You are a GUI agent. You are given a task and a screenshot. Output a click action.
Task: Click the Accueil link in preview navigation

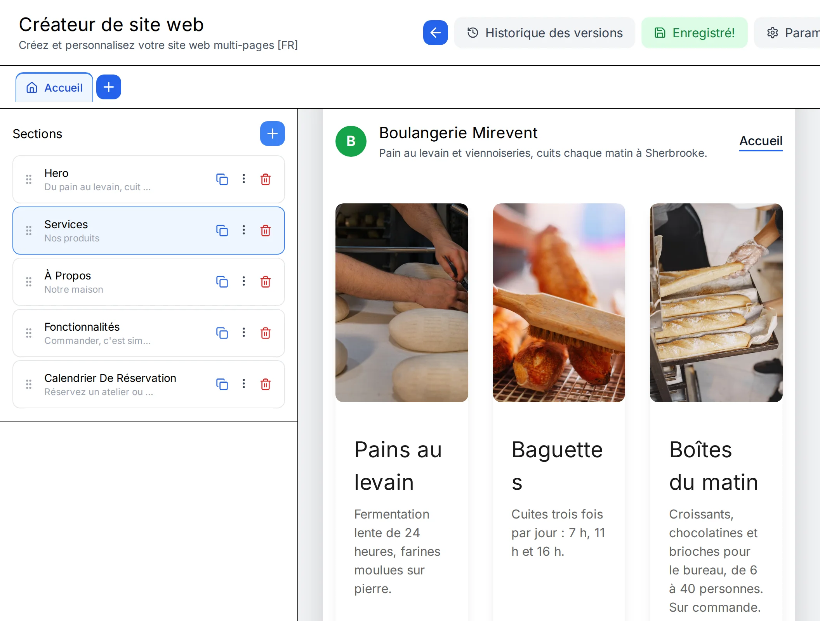(761, 141)
